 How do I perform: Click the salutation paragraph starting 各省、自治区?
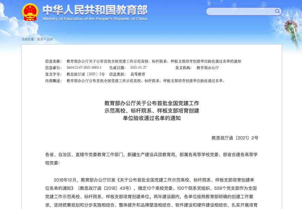[151, 158]
